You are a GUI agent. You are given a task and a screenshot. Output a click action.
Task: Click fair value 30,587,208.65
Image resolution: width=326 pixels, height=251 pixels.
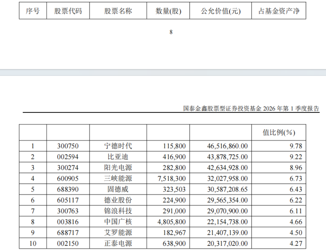(x=227, y=189)
